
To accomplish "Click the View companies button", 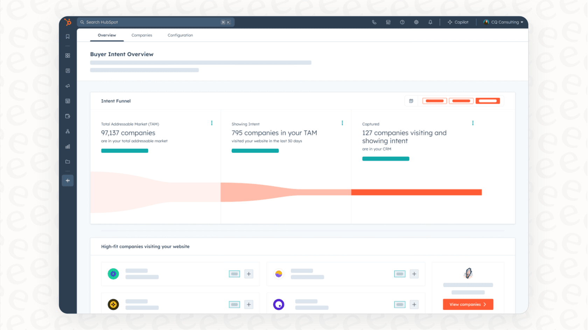I will [468, 304].
